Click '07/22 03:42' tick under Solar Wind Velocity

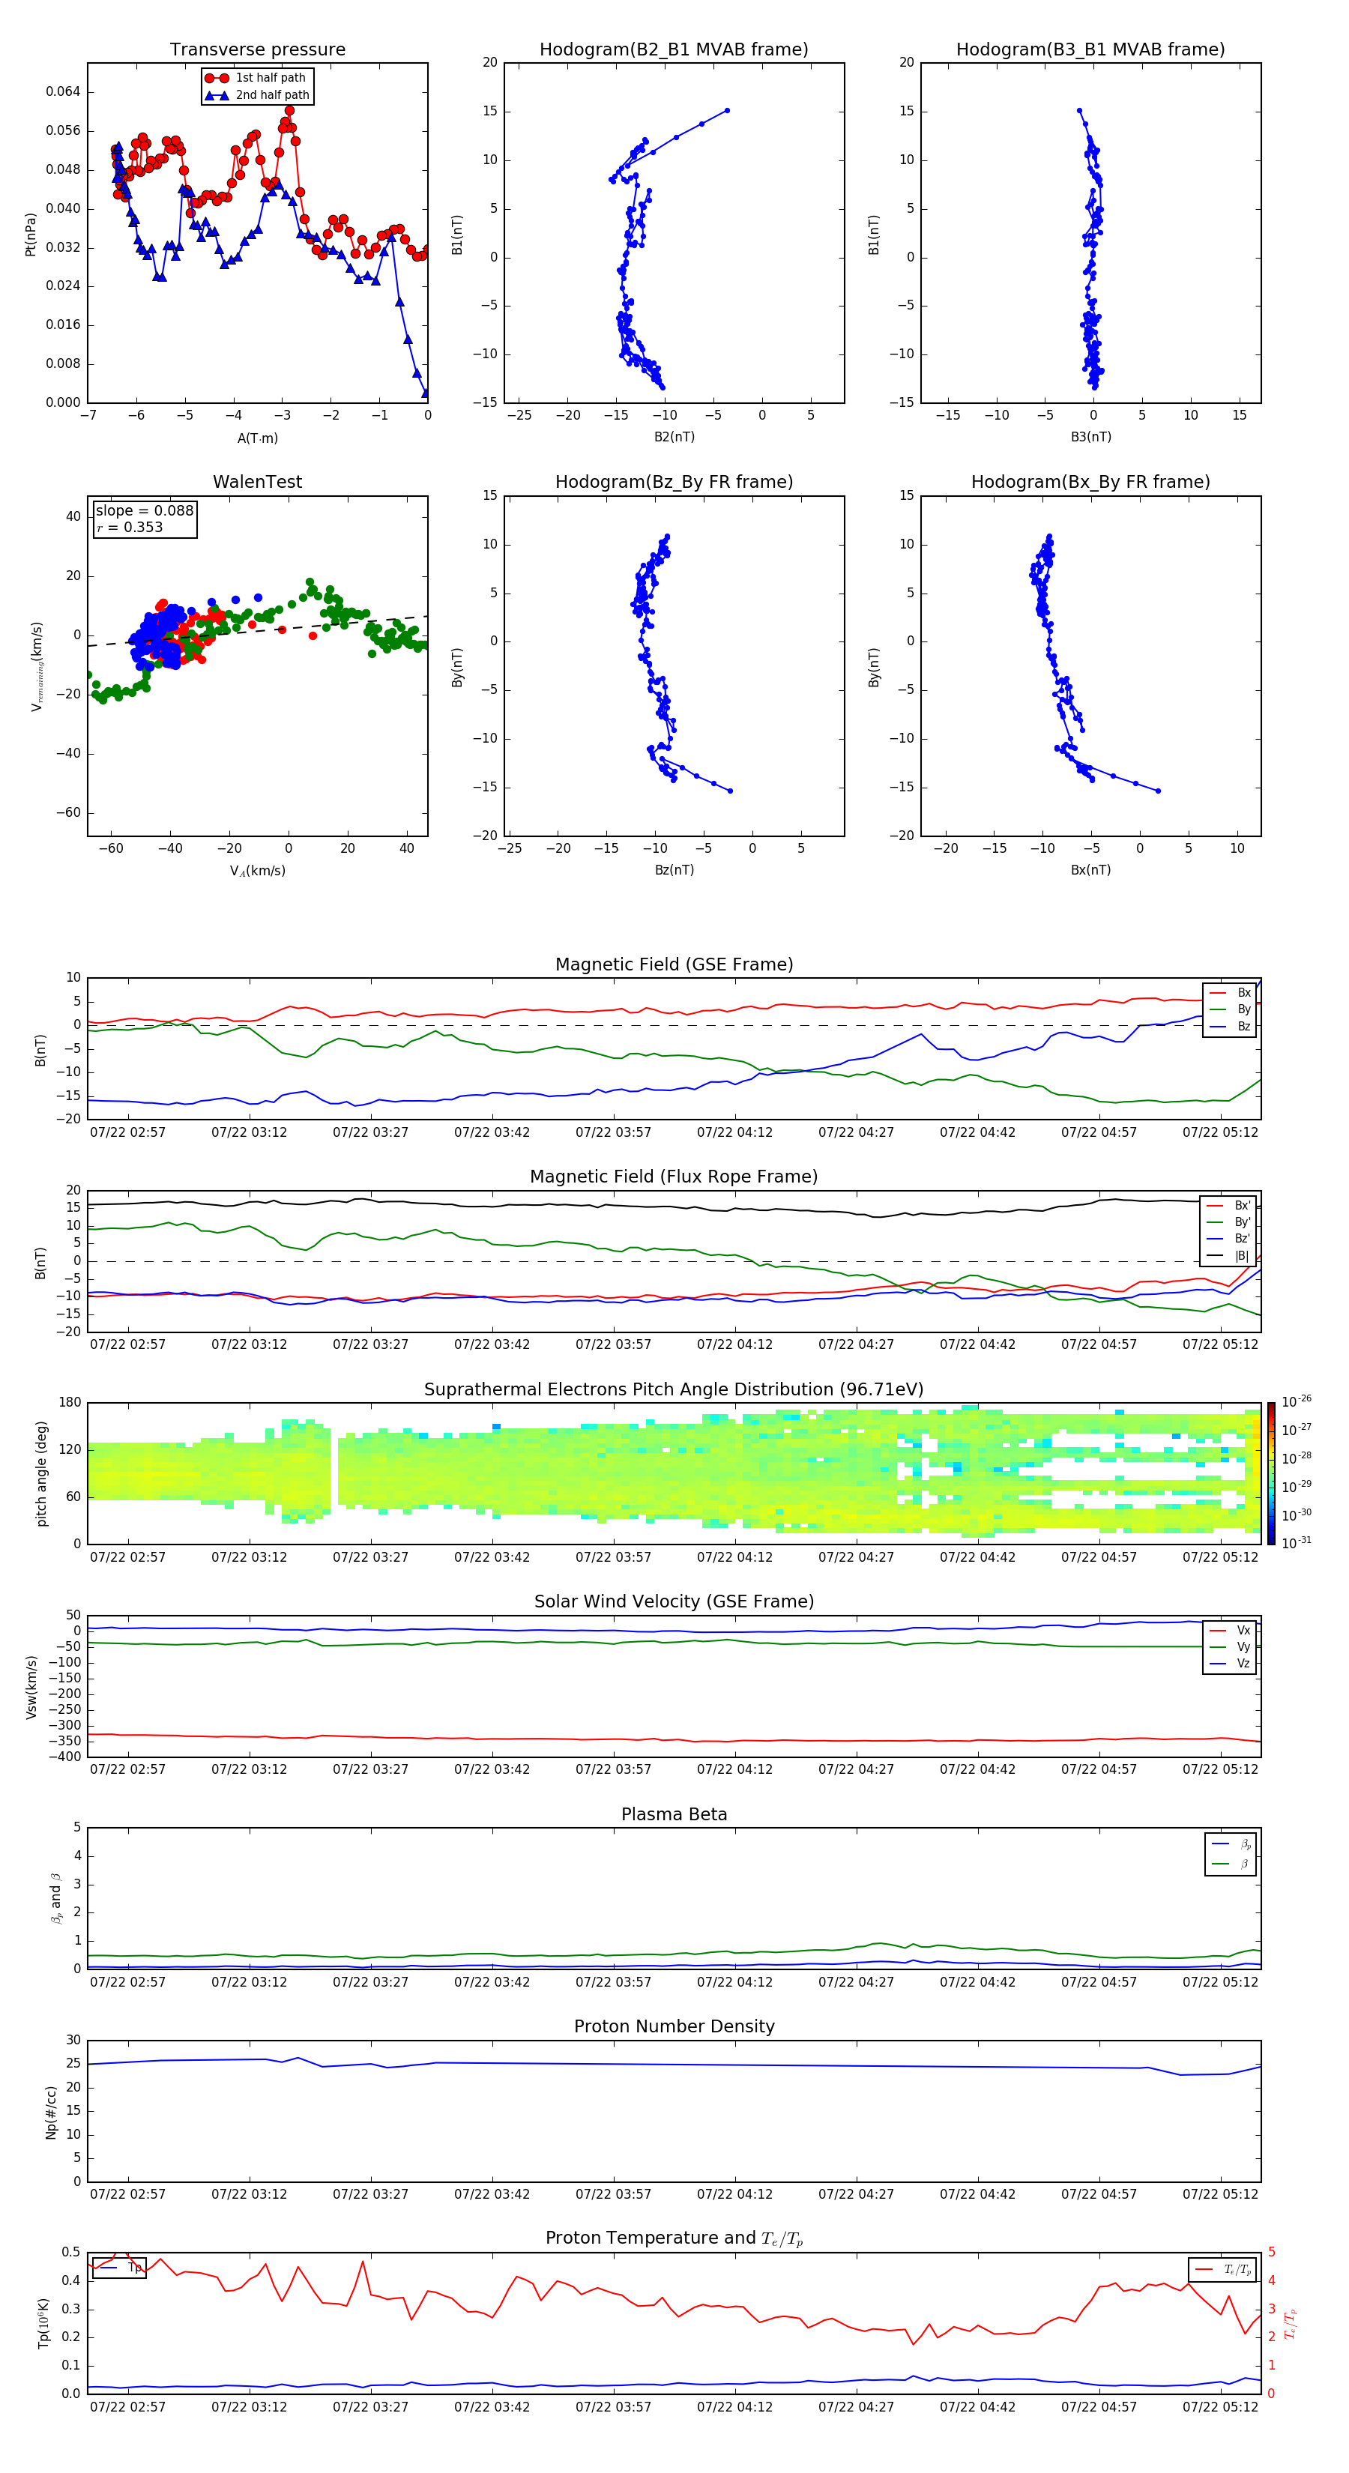click(492, 1769)
